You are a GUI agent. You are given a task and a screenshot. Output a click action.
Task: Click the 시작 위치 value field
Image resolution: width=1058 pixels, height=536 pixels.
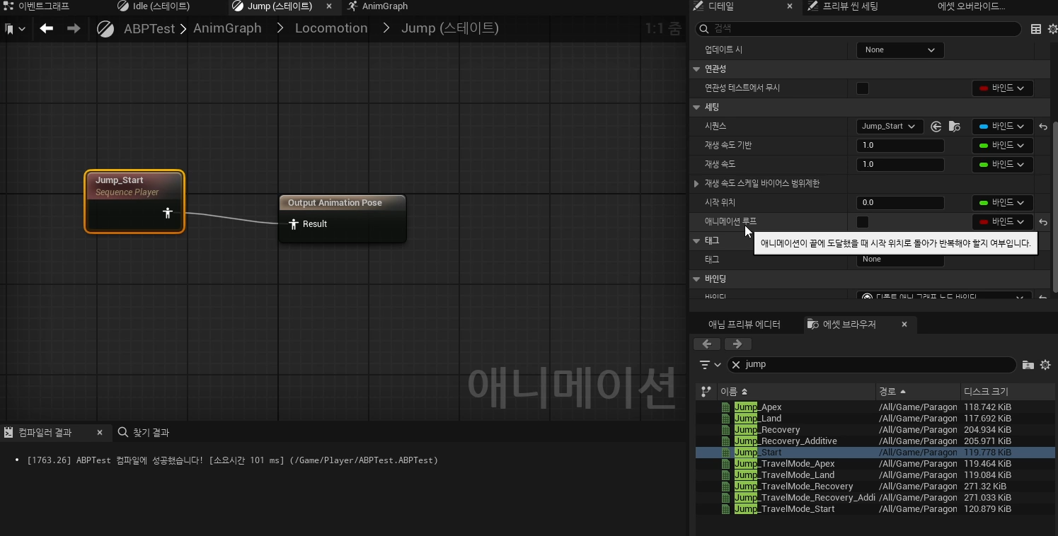(x=900, y=203)
